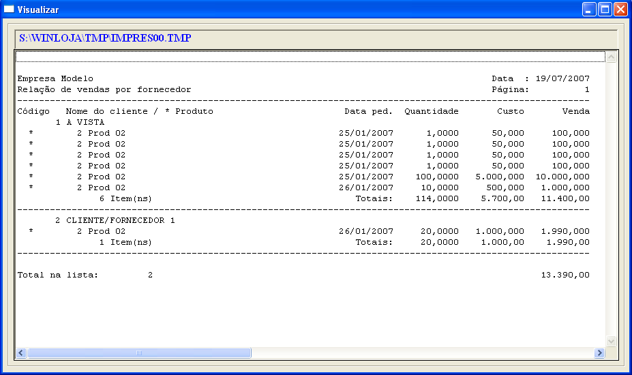Click the Visualizar window icon in title bar
This screenshot has width=632, height=375.
point(9,10)
